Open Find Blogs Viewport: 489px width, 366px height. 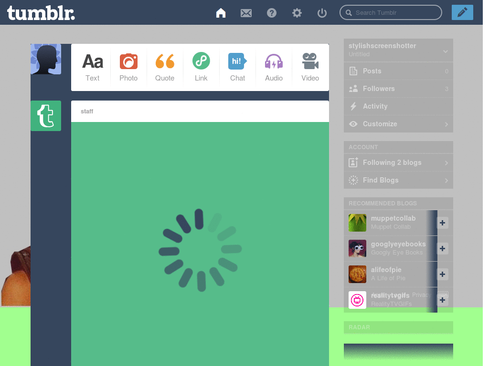pyautogui.click(x=398, y=180)
